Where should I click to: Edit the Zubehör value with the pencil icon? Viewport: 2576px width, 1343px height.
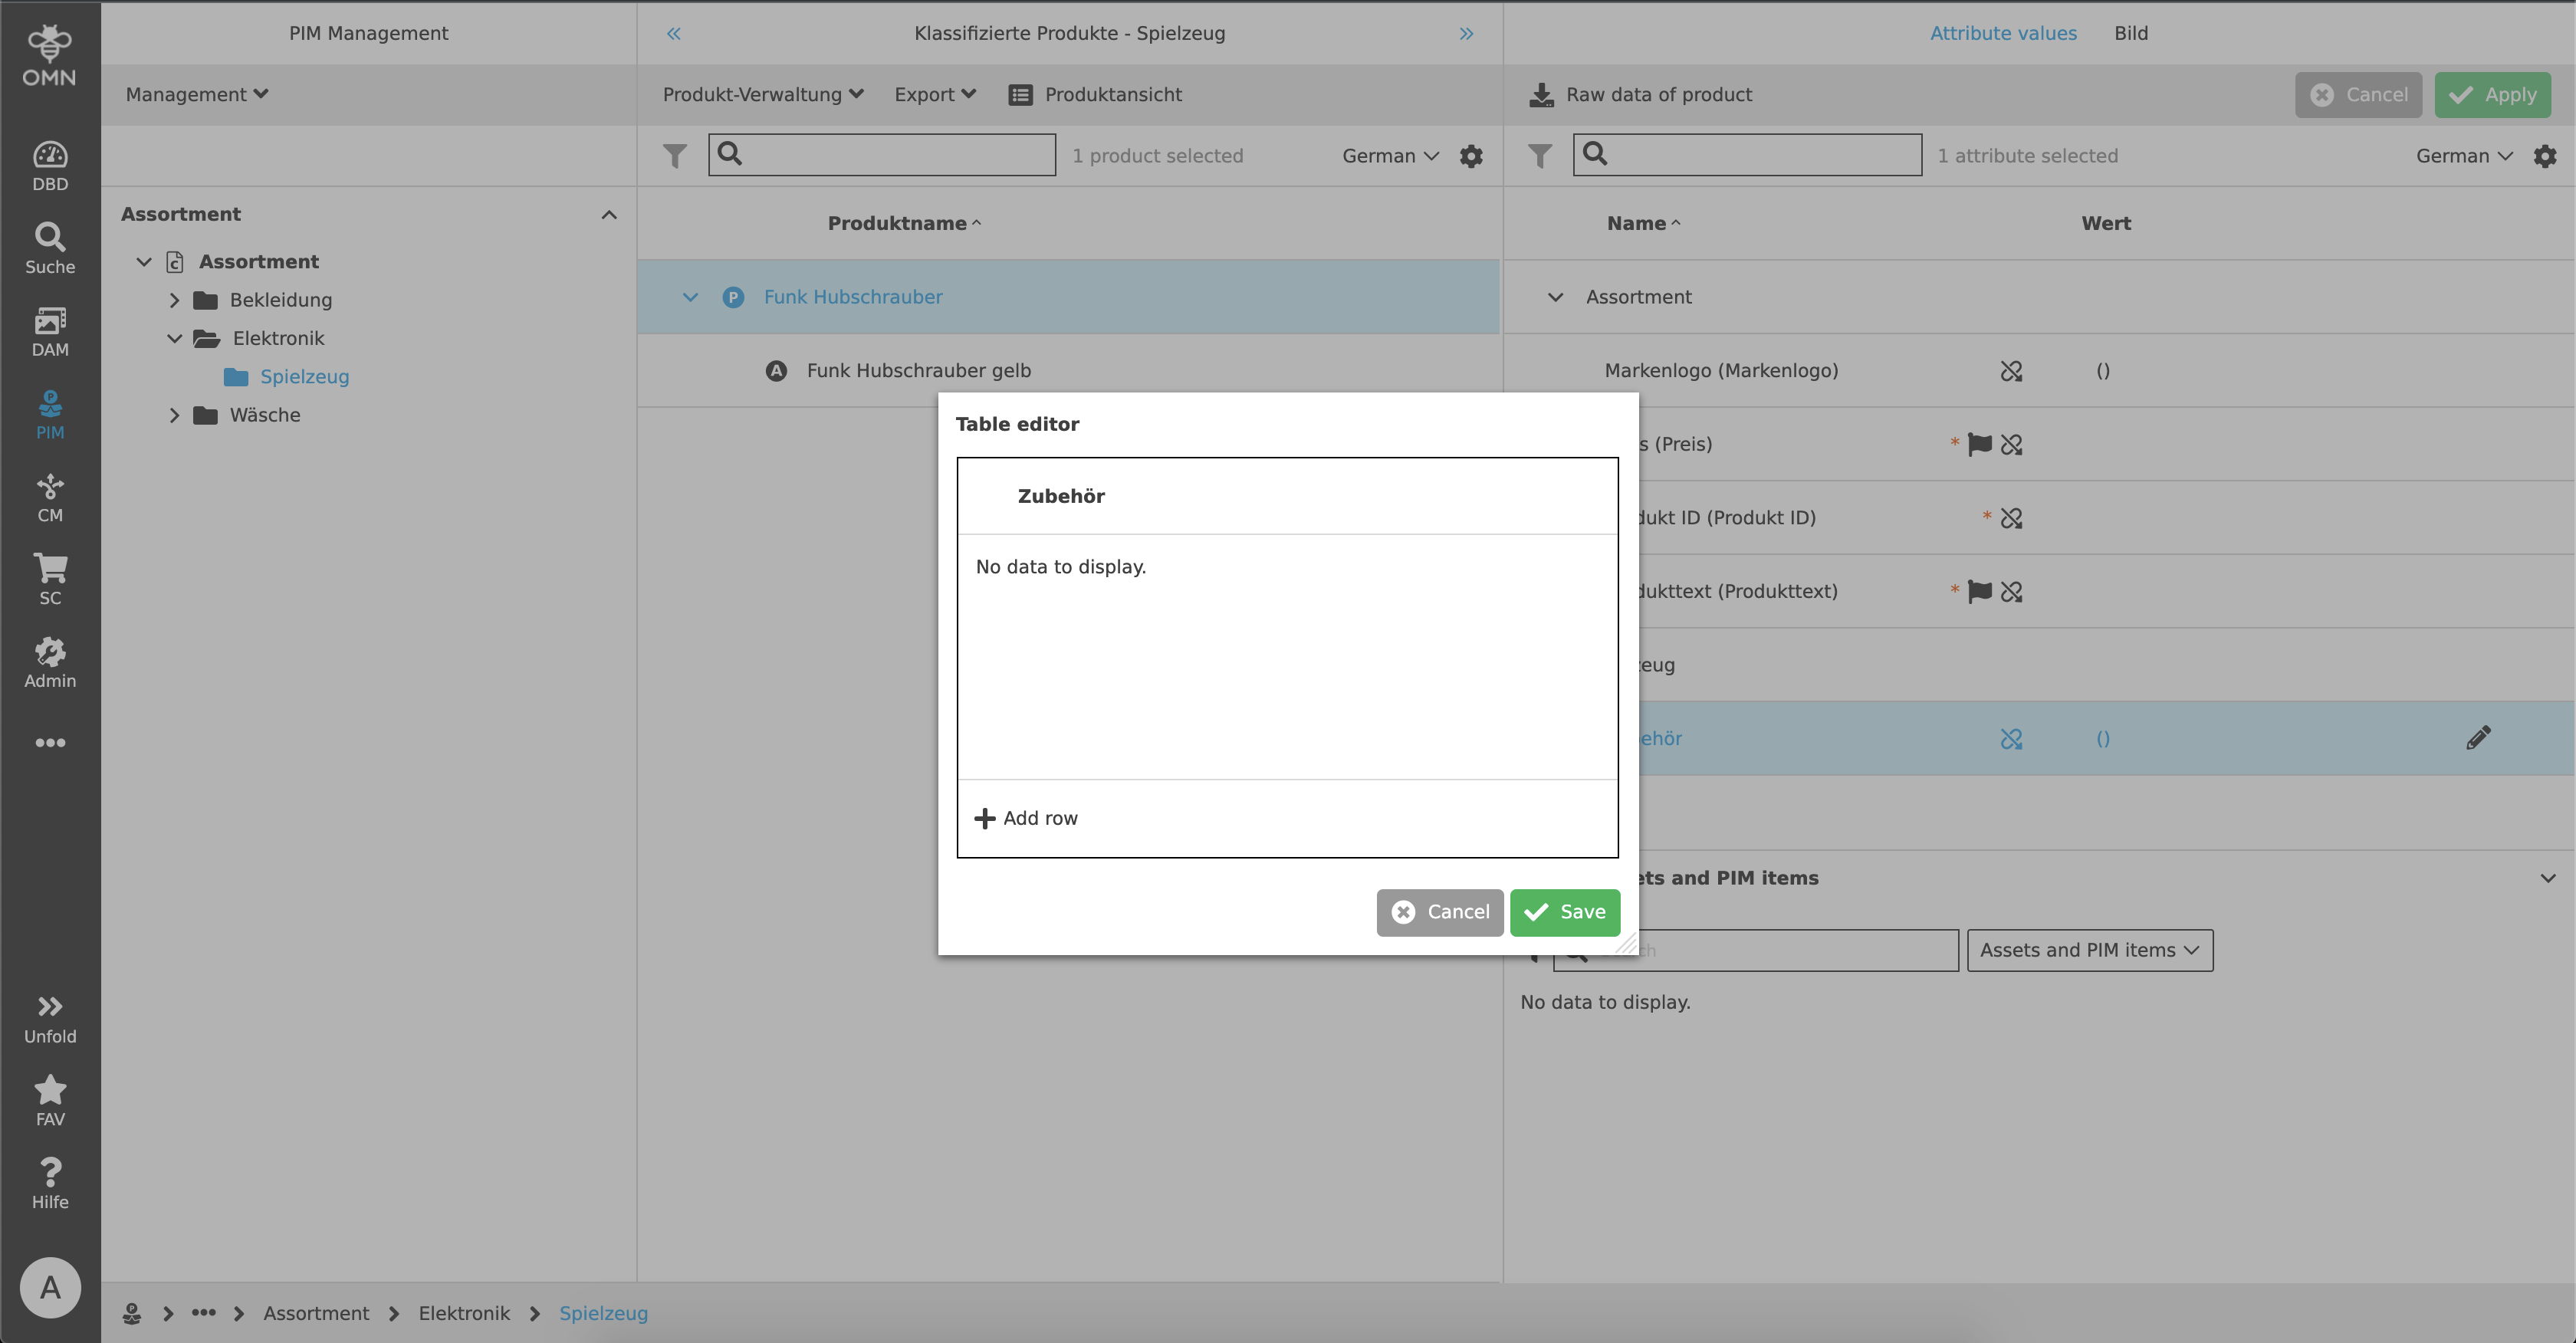point(2480,737)
